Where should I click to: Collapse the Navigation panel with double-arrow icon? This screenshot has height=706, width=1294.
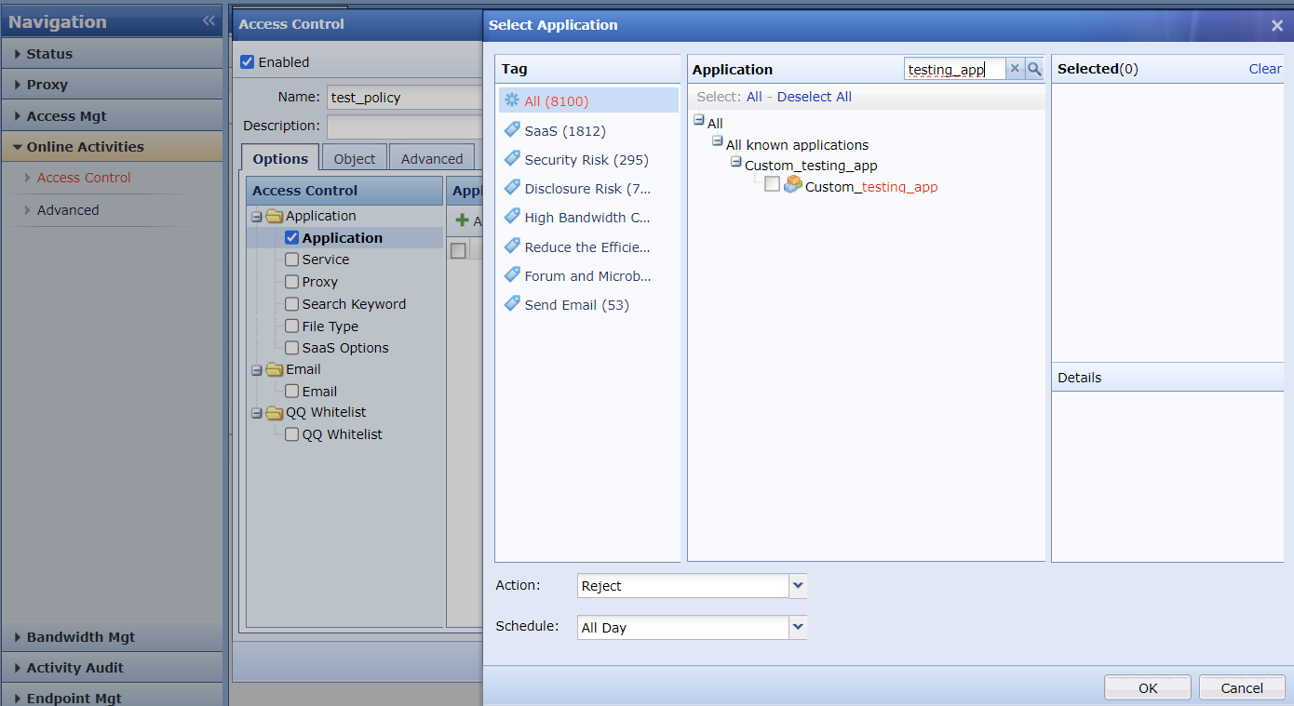(x=209, y=20)
